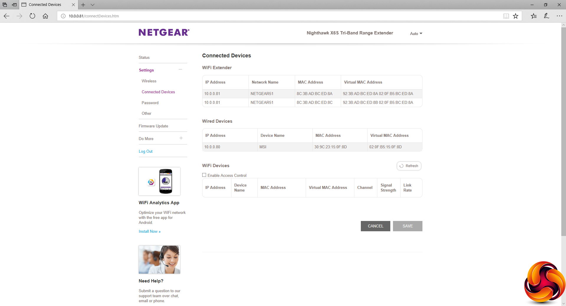Add page to favorites star icon
Screen dimensions: 566x306
pyautogui.click(x=516, y=16)
